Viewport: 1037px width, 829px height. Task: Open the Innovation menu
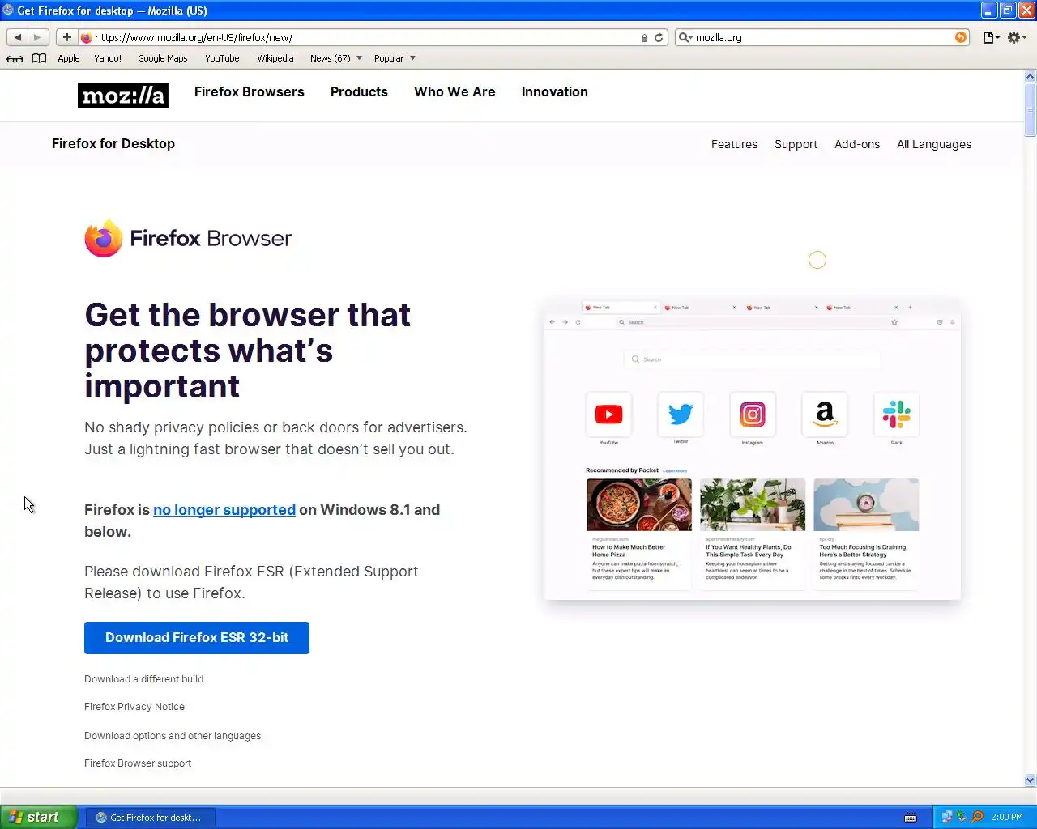[555, 91]
